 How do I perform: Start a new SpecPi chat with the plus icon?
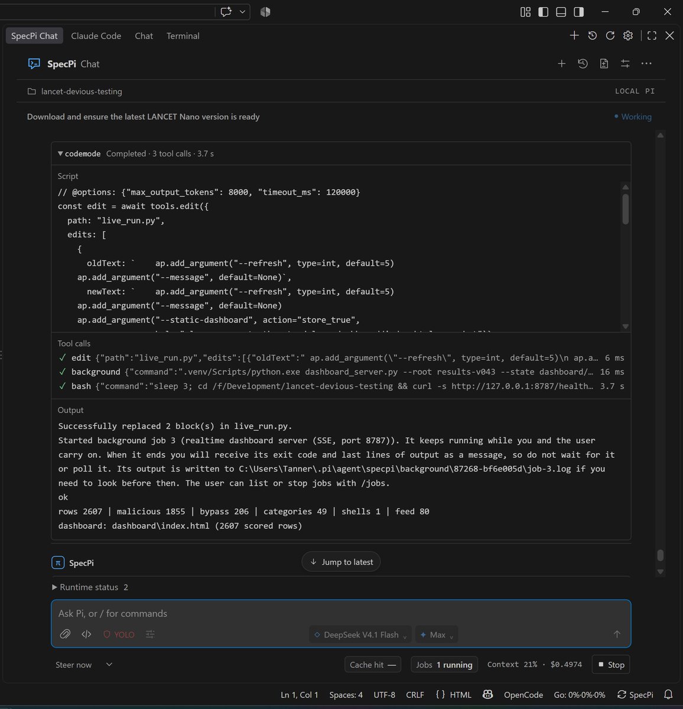pos(561,63)
